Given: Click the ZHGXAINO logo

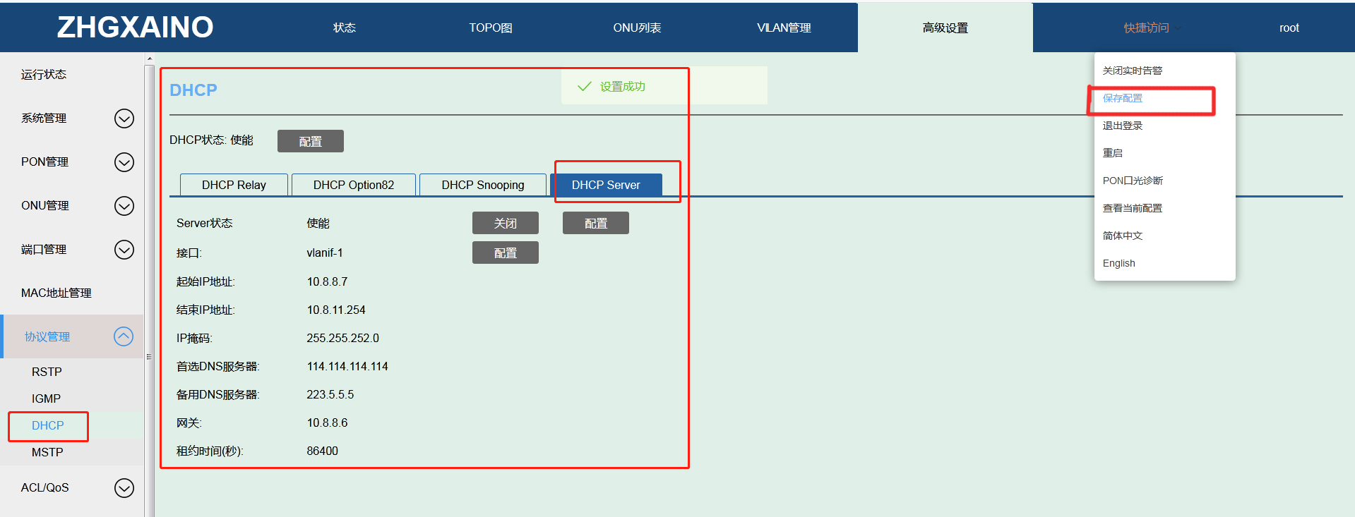Looking at the screenshot, I should click(135, 28).
